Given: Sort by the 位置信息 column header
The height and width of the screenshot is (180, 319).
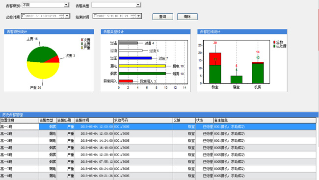Looking at the screenshot, I should point(20,120).
